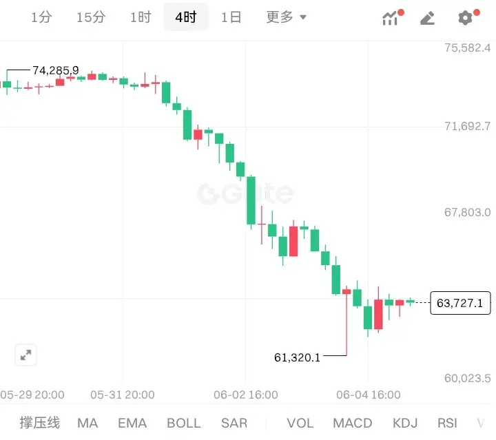Click the current price label 63,727.1
The width and height of the screenshot is (496, 440).
pyautogui.click(x=460, y=303)
